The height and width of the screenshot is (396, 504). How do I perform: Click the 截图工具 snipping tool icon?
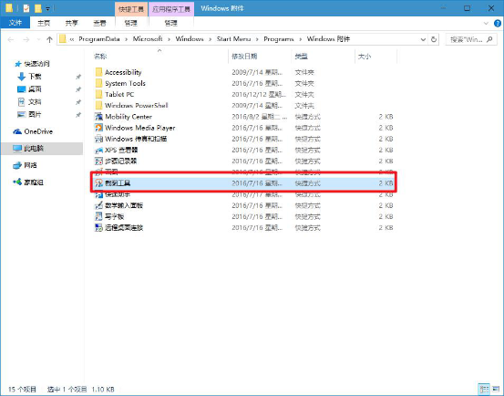[98, 183]
